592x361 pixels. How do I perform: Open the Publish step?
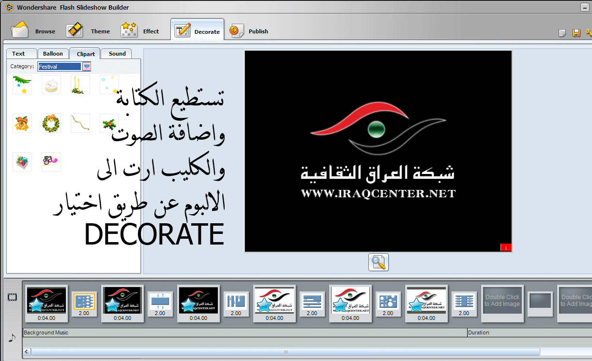pos(249,30)
